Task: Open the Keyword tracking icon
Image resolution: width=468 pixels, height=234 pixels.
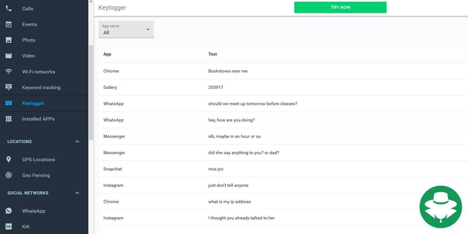Action: (8, 87)
